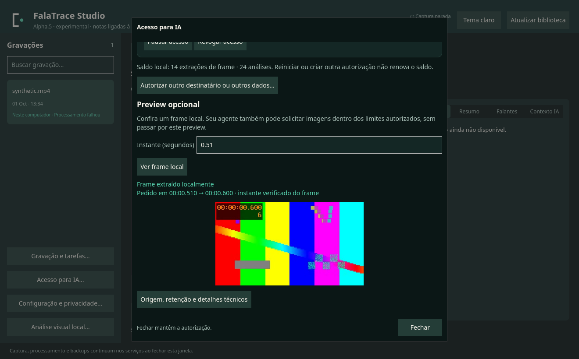Open the Acesso para IA sidebar button
Screen dimensions: 579x359
coord(61,280)
